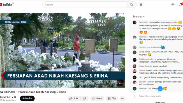Screen dimensions: 183x103
Task: Click the KOMPASTV verified badge
Action: pos(15,97)
